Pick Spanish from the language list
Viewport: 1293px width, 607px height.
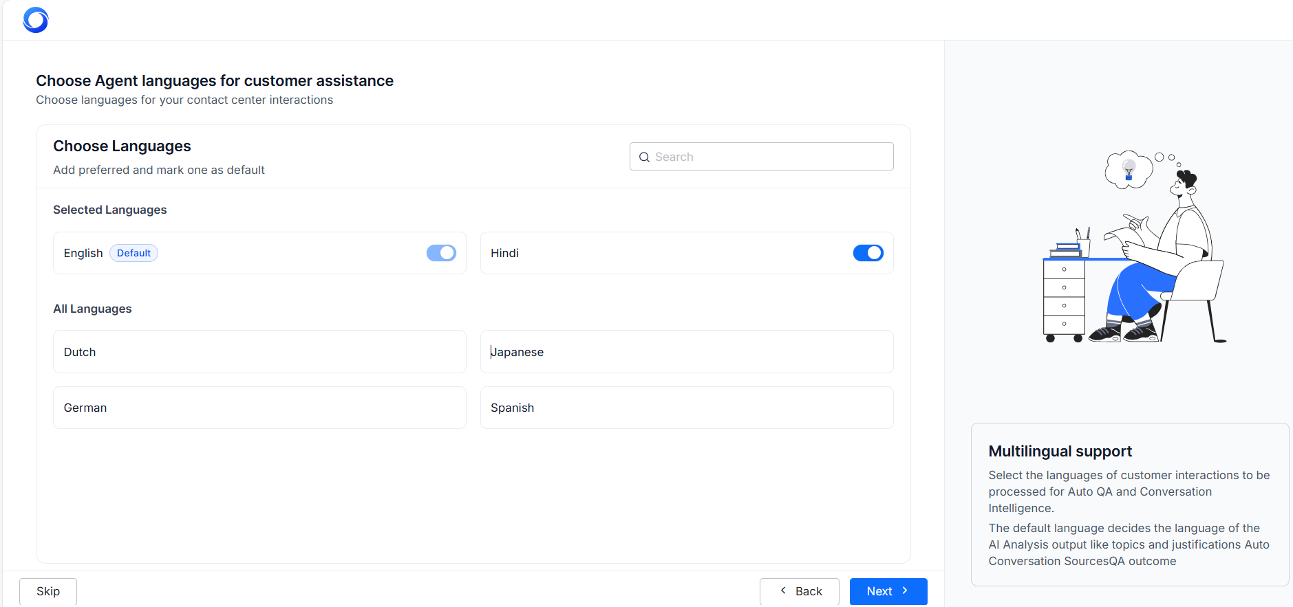tap(686, 408)
